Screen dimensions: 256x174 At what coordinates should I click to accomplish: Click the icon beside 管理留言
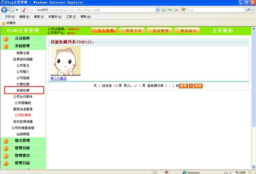(6, 156)
